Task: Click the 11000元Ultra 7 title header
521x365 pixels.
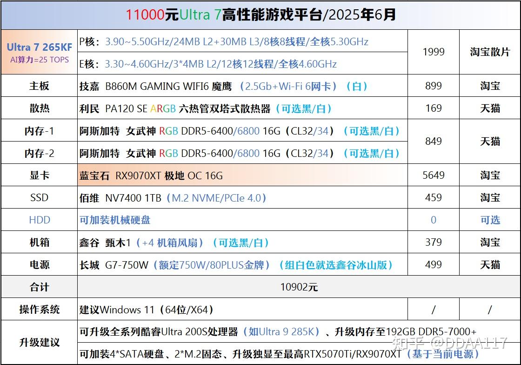Action: click(260, 15)
